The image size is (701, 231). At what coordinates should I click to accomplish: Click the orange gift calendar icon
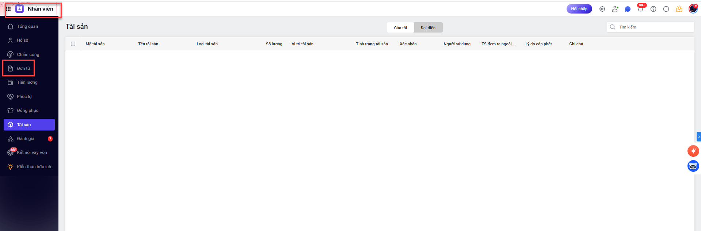point(679,9)
